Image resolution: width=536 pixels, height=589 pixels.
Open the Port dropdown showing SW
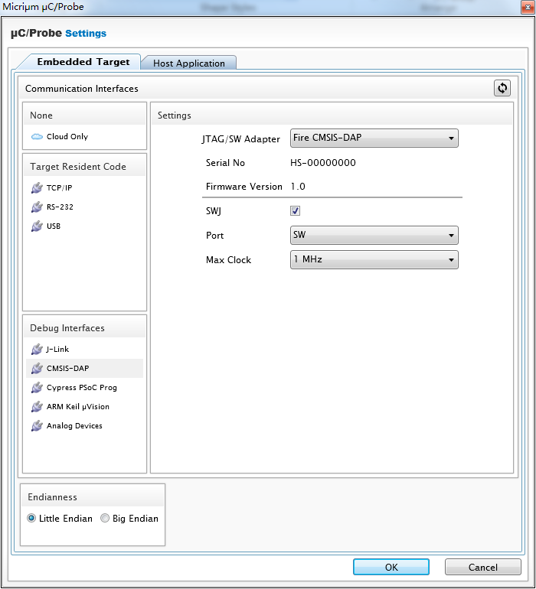tap(374, 235)
